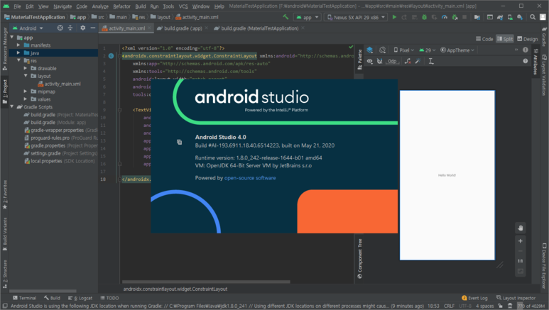
Task: Open SDK Manager download icon
Action: (x=520, y=17)
